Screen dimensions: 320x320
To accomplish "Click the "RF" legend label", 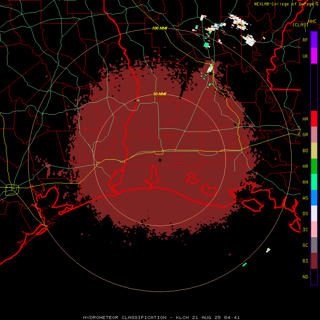I will (x=305, y=40).
